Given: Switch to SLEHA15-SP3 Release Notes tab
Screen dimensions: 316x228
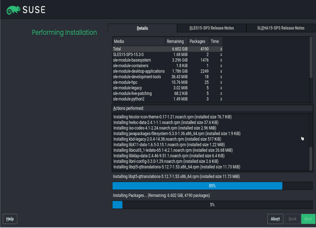Looking at the screenshot, I should pyautogui.click(x=281, y=28).
